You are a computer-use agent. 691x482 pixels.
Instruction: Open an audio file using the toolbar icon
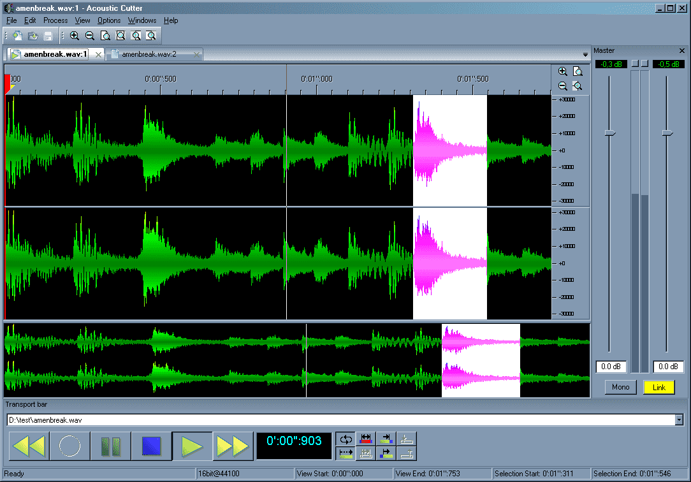click(33, 36)
